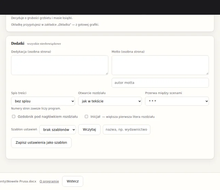The image size is (220, 190).
Task: Click the autor motta input field
Action: (160, 83)
